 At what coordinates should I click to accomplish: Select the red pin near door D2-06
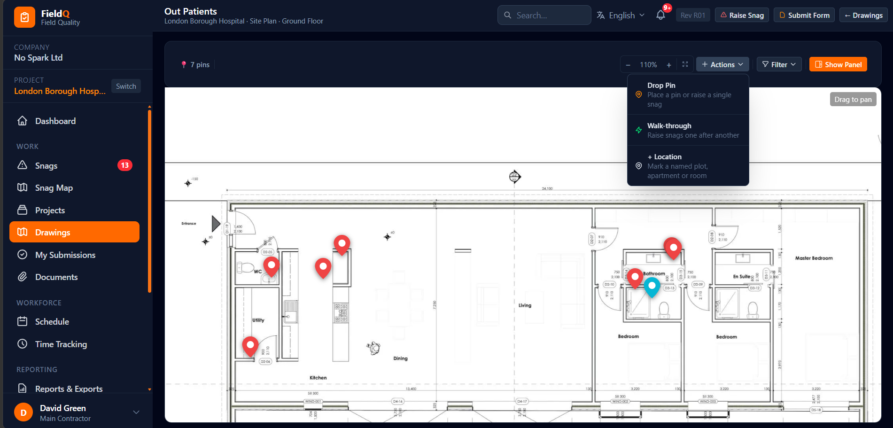click(250, 346)
